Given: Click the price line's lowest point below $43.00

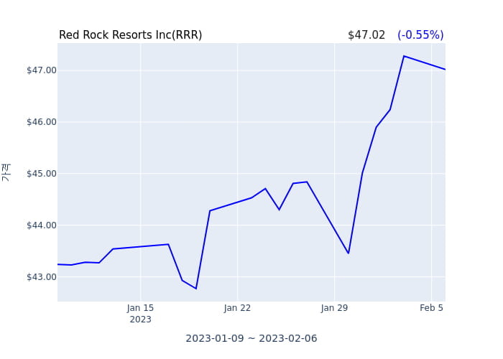Looking at the screenshot, I should (x=196, y=289).
